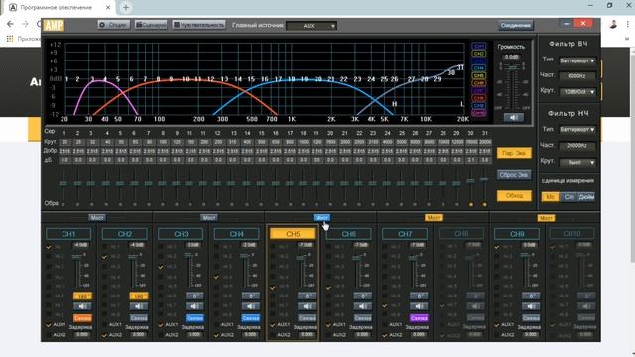The width and height of the screenshot is (635, 357).
Task: Click the Обход bypass button
Action: click(514, 196)
